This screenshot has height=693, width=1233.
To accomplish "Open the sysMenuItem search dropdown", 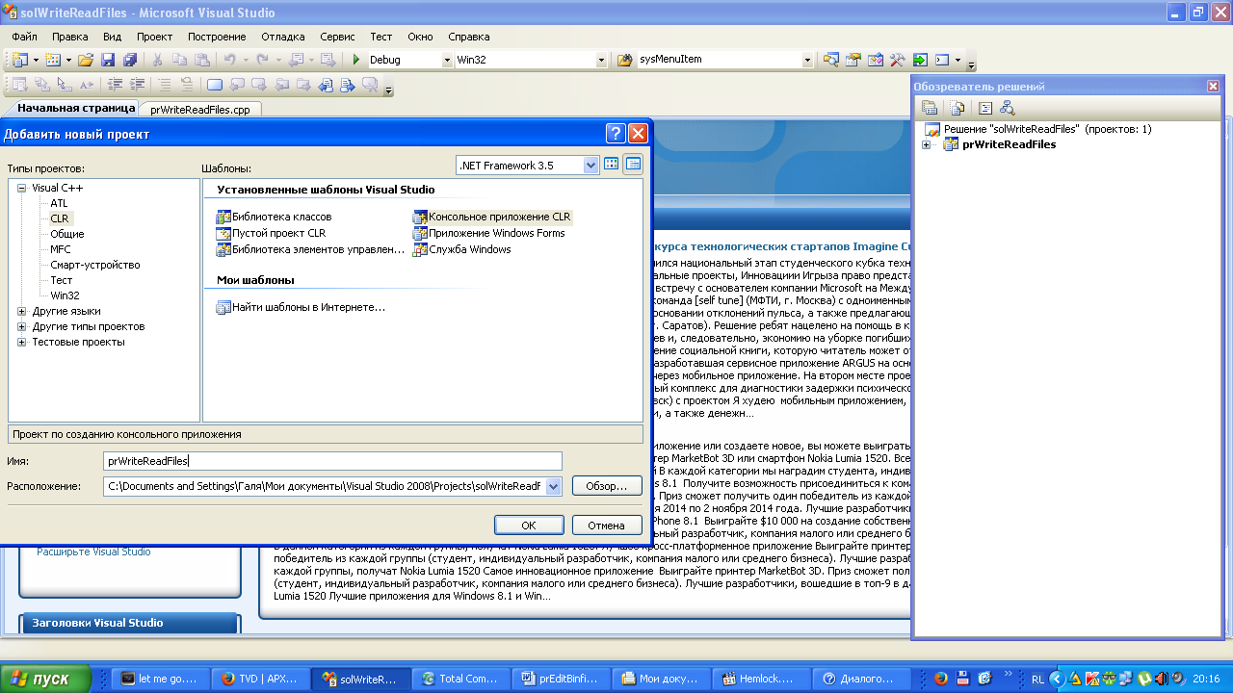I will pos(807,60).
